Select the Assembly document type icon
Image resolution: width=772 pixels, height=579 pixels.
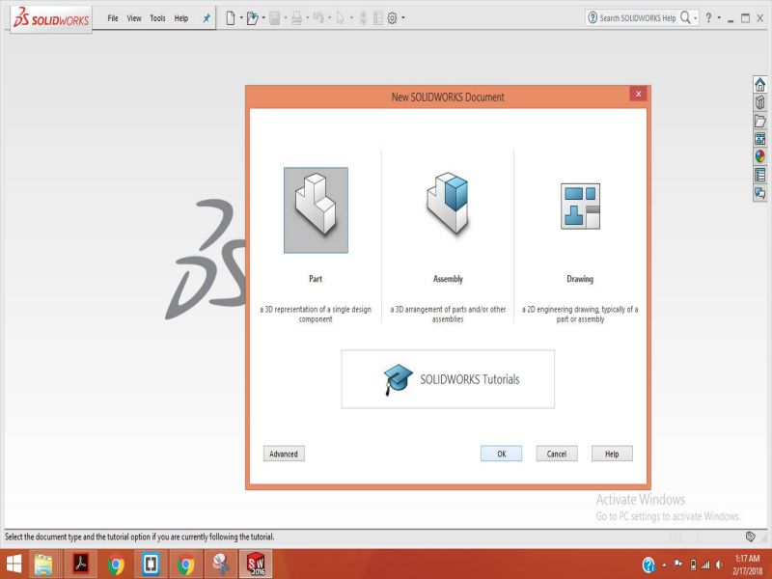click(x=448, y=203)
